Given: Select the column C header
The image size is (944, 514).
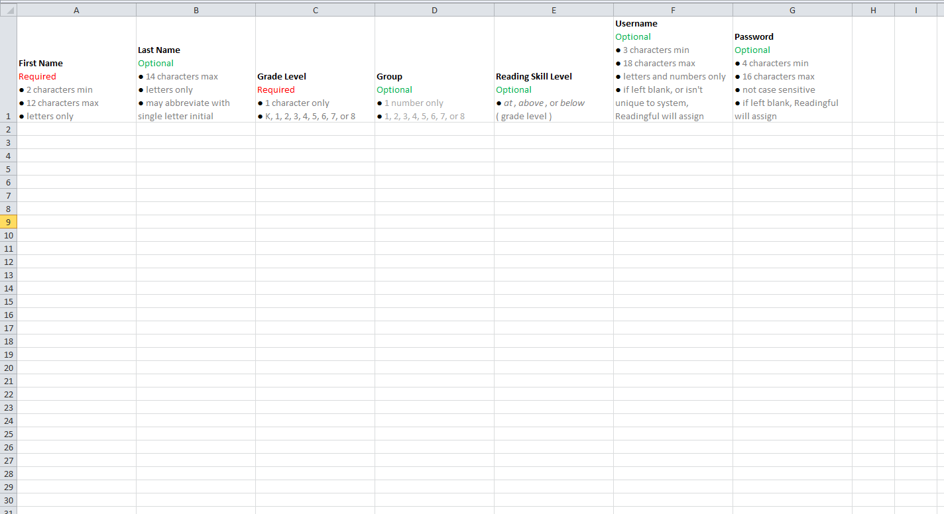Looking at the screenshot, I should 315,10.
